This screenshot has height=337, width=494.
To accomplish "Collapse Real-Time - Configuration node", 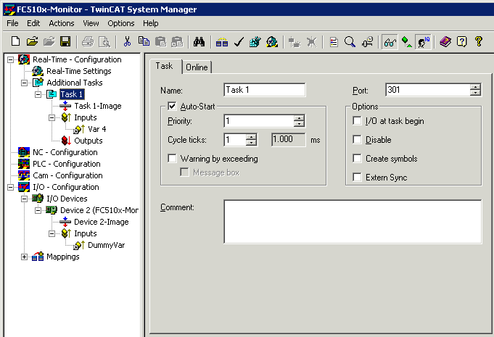I will point(10,59).
